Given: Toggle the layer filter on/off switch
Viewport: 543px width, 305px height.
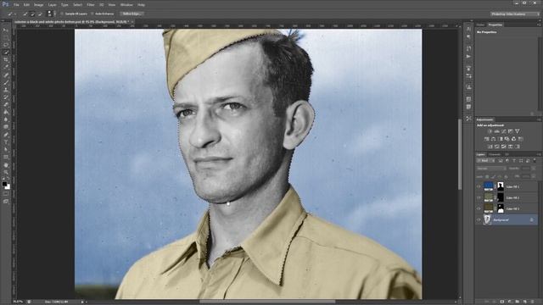Looking at the screenshot, I should click(535, 160).
